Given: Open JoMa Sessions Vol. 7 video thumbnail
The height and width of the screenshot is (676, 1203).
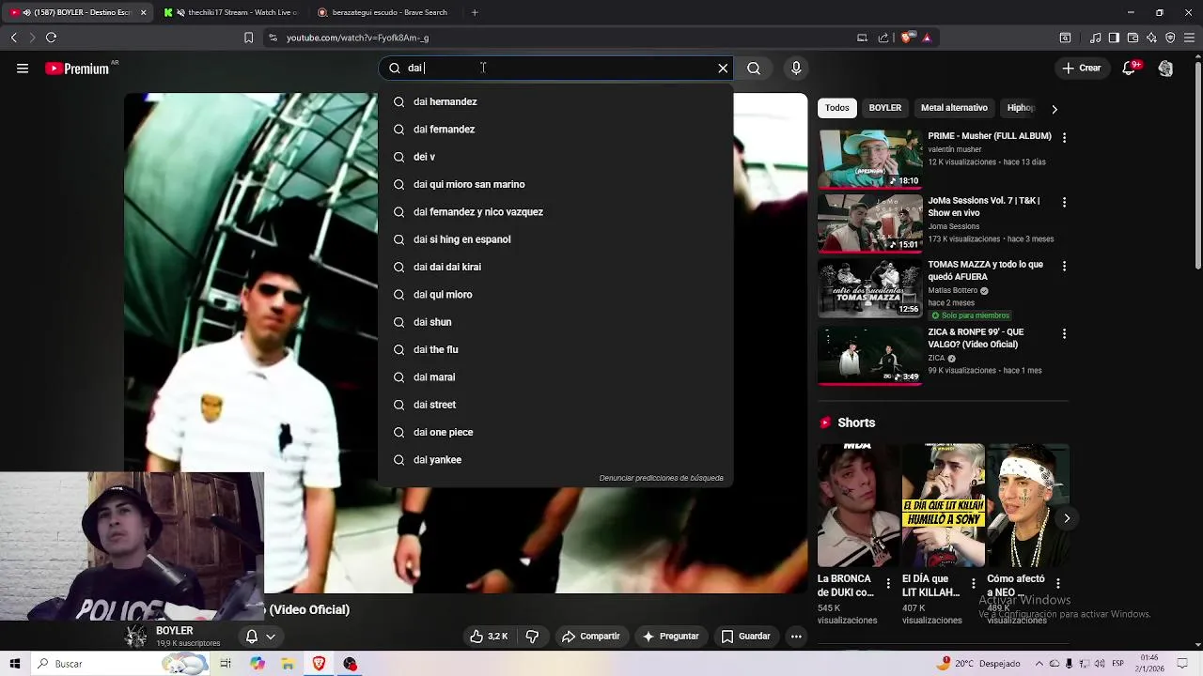Looking at the screenshot, I should pos(870,223).
